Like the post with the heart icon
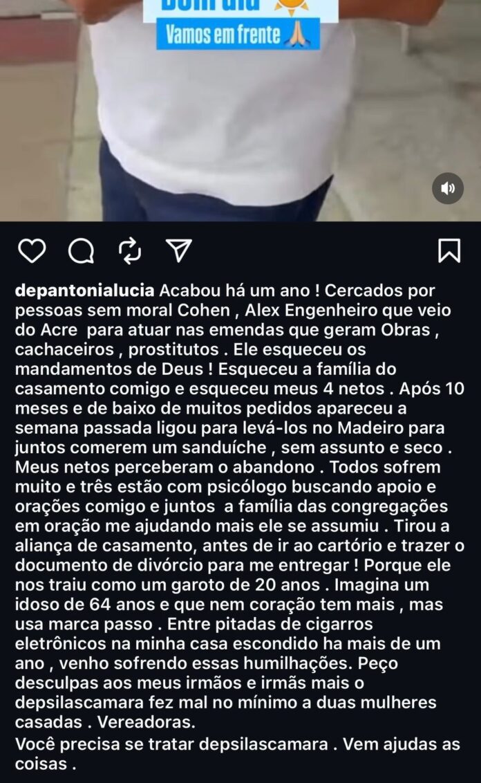This screenshot has width=481, height=783. (32, 250)
